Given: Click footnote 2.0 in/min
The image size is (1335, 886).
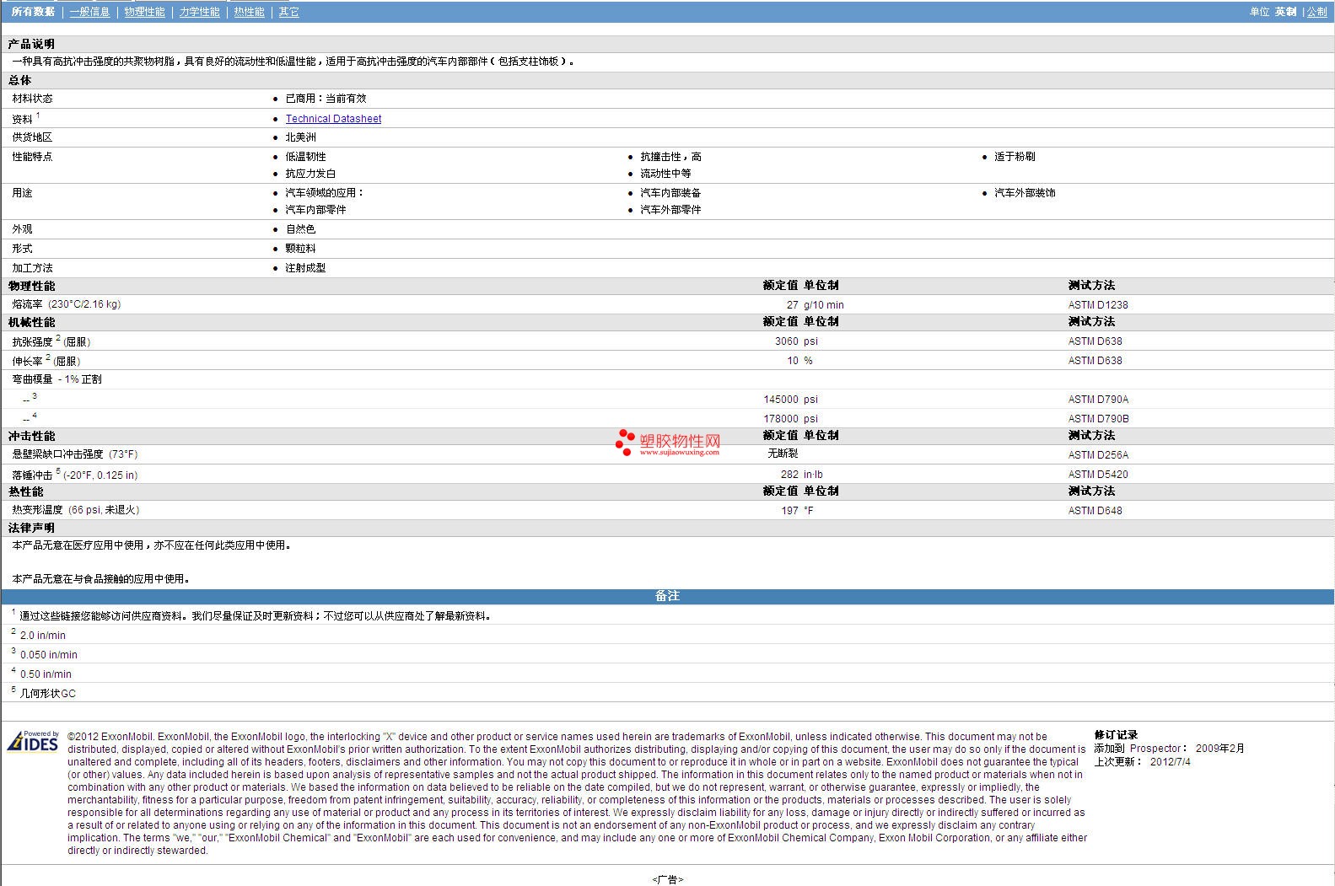Looking at the screenshot, I should pos(42,636).
